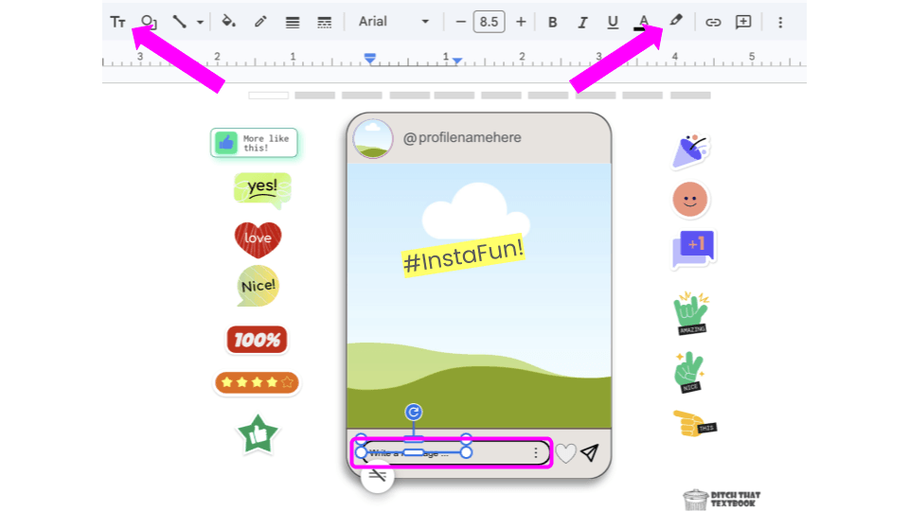
Task: Toggle italic formatting
Action: 582,22
